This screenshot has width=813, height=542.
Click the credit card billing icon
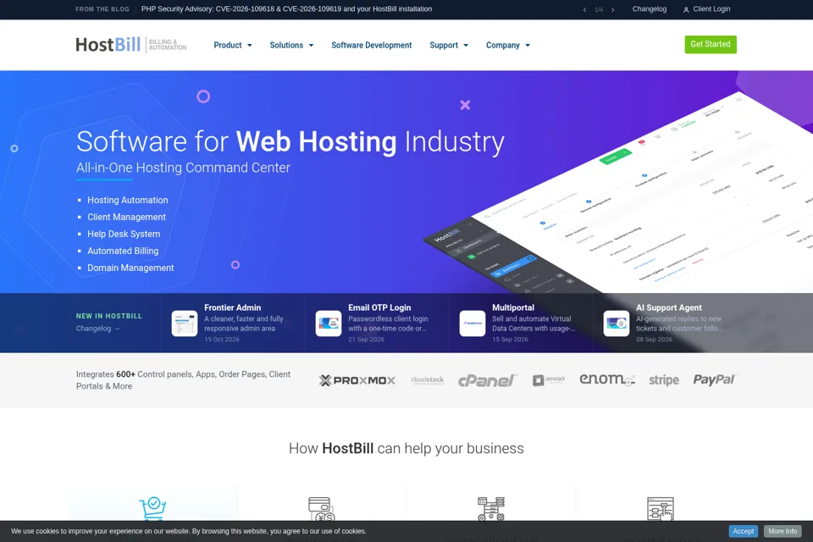(x=322, y=509)
